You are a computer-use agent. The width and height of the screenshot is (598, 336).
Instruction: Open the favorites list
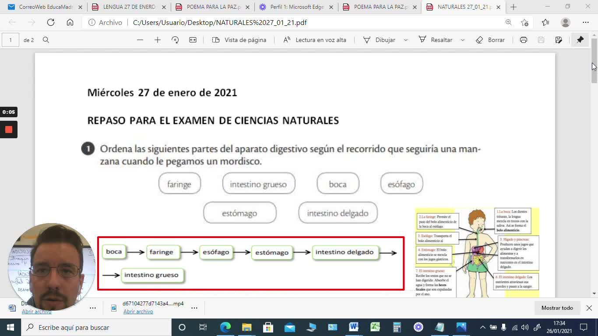point(545,22)
